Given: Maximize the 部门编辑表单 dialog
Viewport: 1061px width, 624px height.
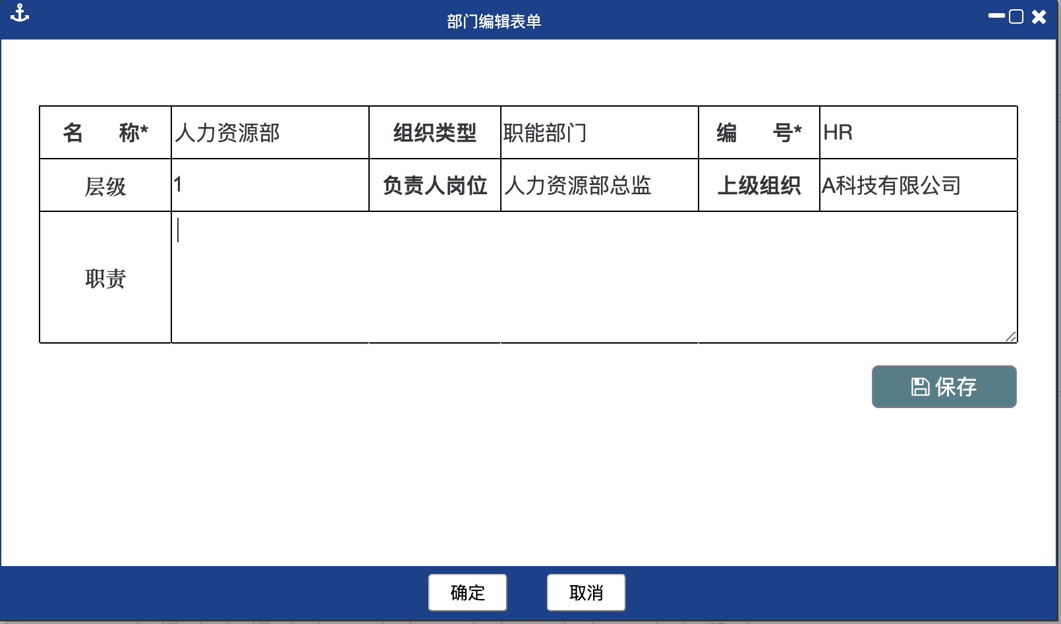Looking at the screenshot, I should (x=1016, y=16).
